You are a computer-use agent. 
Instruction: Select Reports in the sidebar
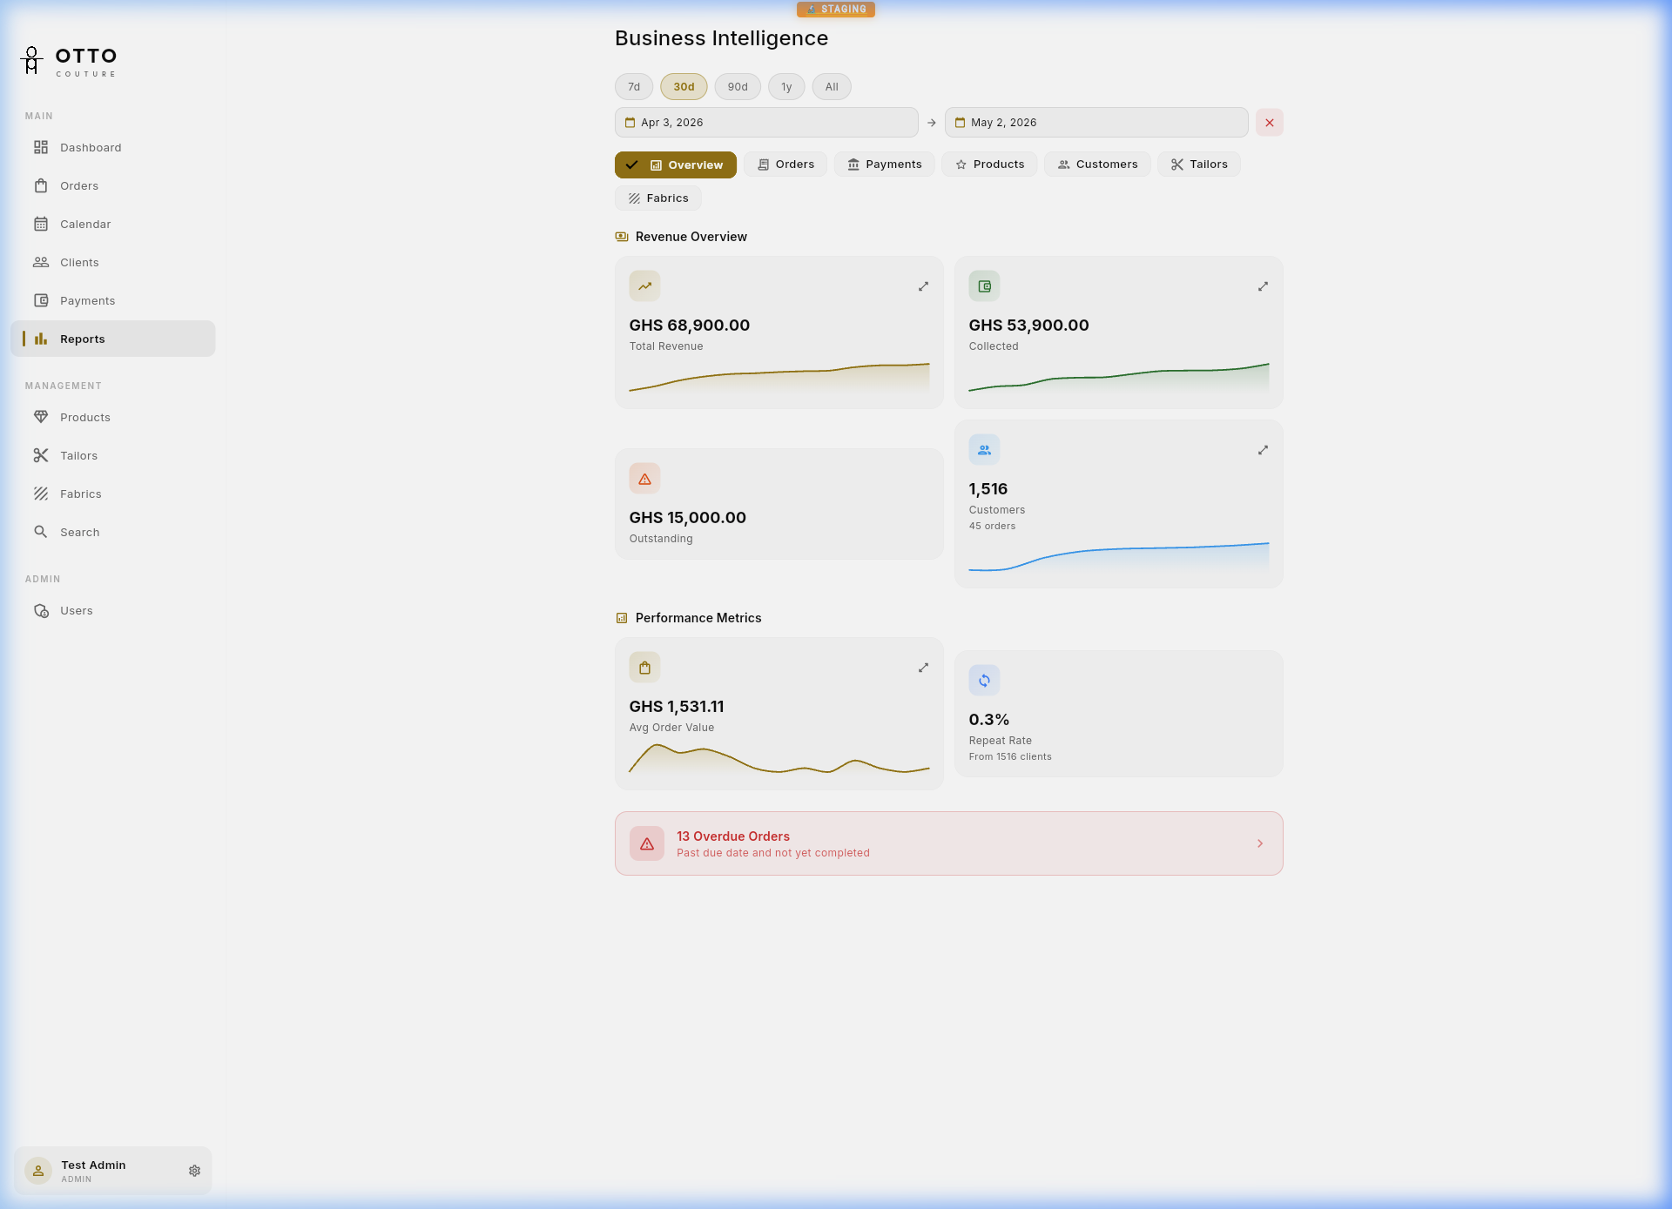pos(112,339)
